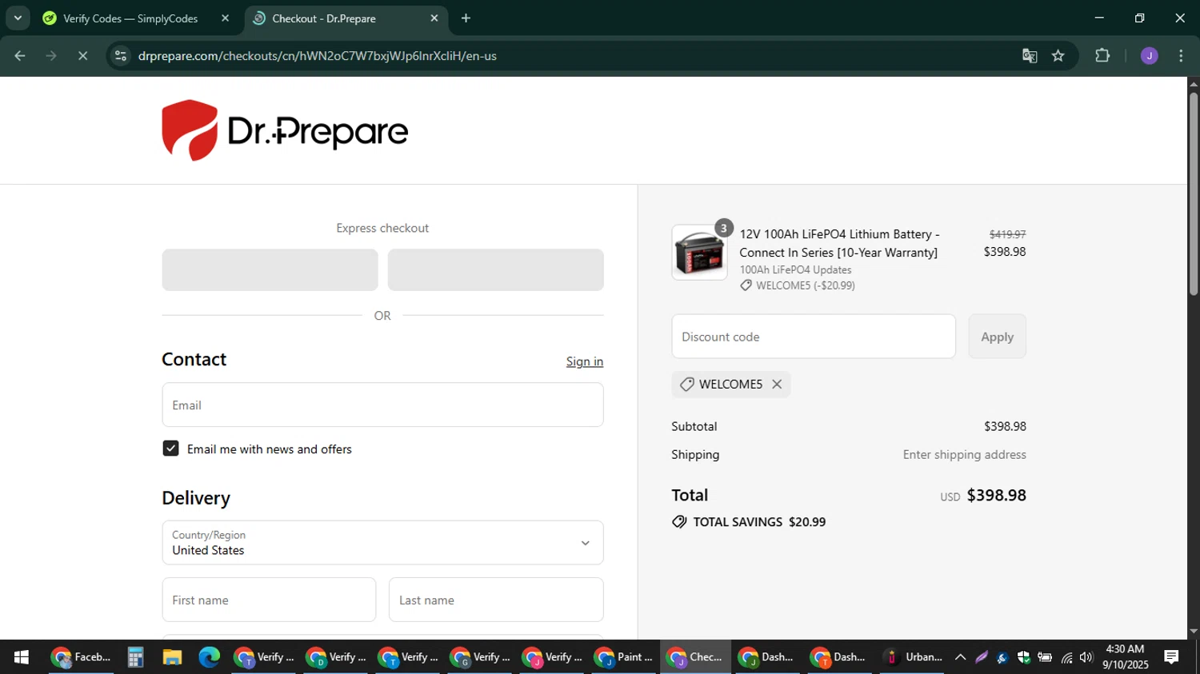The image size is (1200, 674).
Task: Click the total savings tag icon
Action: (679, 522)
